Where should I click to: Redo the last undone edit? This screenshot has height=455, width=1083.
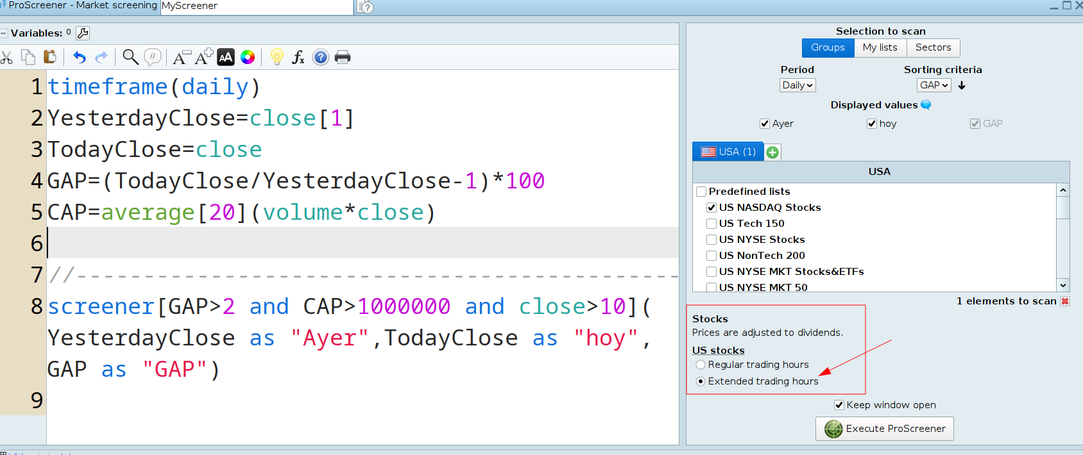(x=101, y=58)
